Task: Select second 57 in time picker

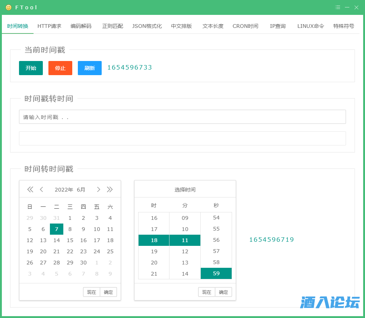Action: 216,251
